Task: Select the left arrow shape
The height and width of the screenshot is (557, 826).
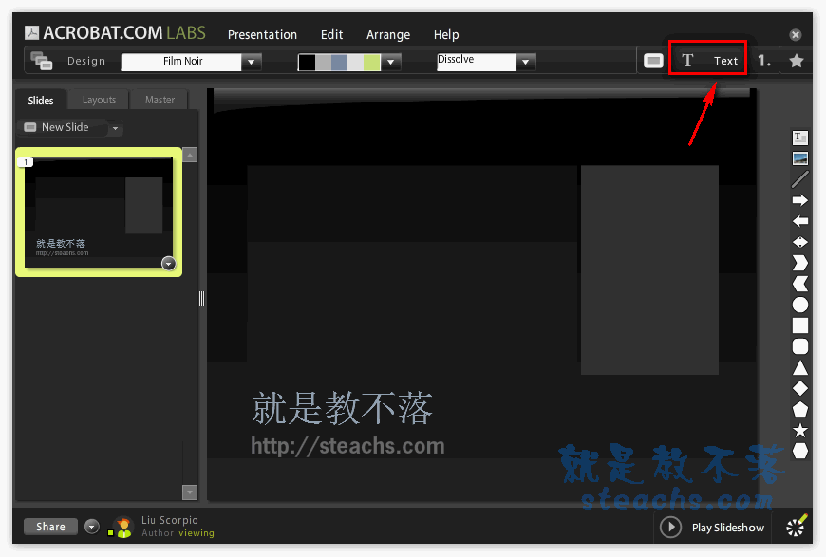Action: [800, 221]
